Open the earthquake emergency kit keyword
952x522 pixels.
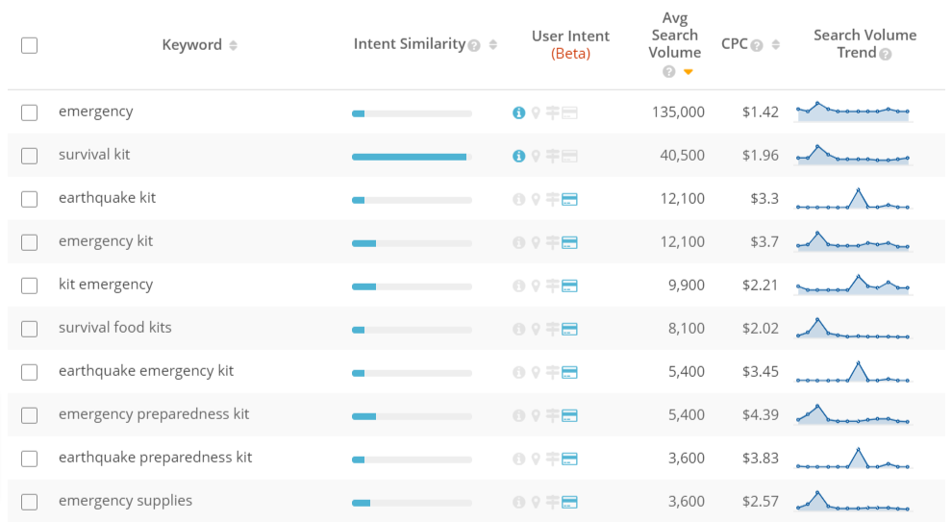[146, 371]
